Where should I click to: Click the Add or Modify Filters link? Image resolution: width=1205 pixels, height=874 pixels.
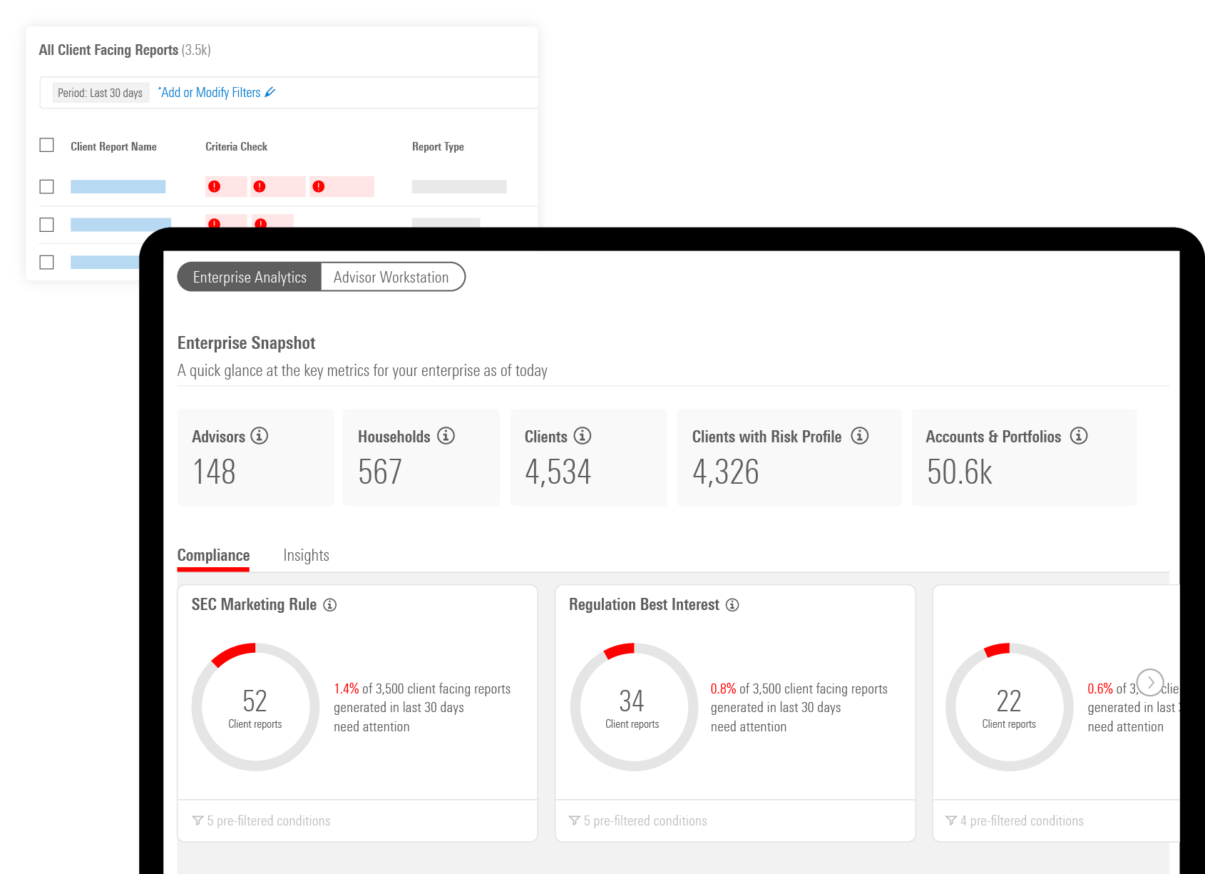210,93
